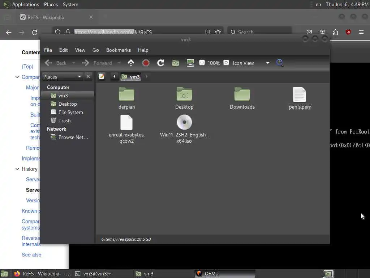Zoom out using the minus icon
370x278 pixels.
click(202, 63)
